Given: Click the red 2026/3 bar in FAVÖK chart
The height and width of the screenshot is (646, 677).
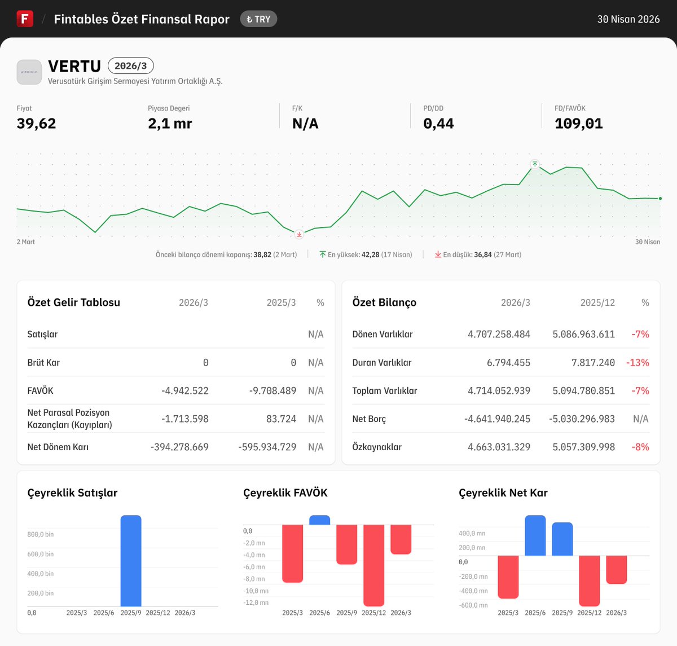Looking at the screenshot, I should [401, 539].
